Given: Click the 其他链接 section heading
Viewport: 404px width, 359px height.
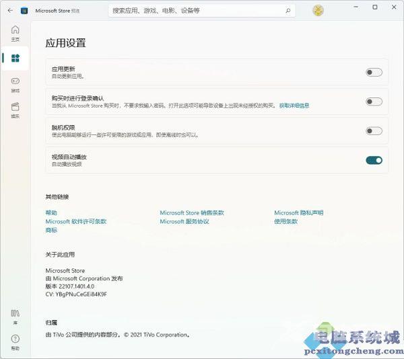Looking at the screenshot, I should coord(57,197).
